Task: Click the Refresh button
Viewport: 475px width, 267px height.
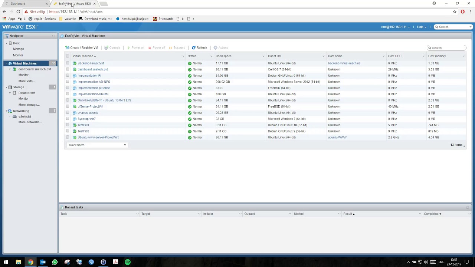Action: pyautogui.click(x=199, y=48)
